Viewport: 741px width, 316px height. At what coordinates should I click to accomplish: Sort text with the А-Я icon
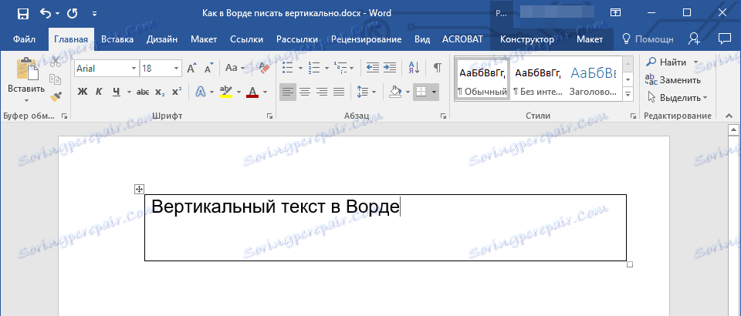point(414,68)
